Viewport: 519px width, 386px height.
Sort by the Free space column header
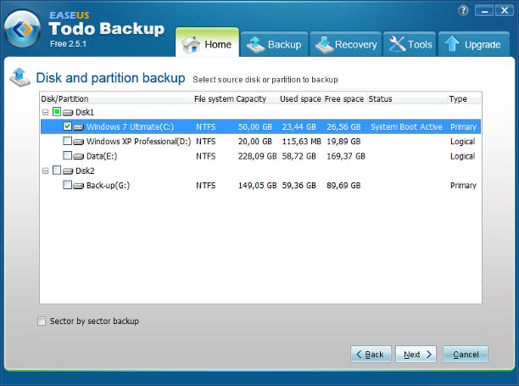pos(344,98)
